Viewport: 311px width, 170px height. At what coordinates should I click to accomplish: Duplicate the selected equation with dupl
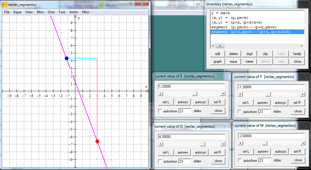(249, 54)
